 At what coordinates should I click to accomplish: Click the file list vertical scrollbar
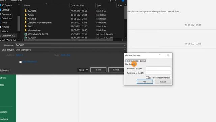click(125, 13)
